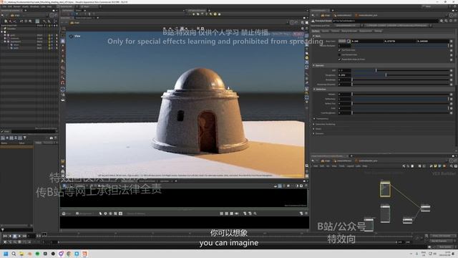The image size is (458, 258).
Task: Open the Assets menu in main menu bar
Action: [x=26, y=6]
